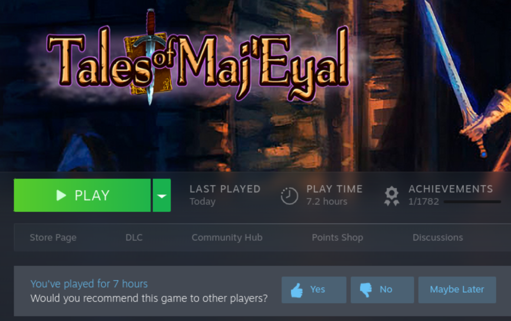Dismiss review prompt with Maybe Later
511x321 pixels.
(457, 290)
